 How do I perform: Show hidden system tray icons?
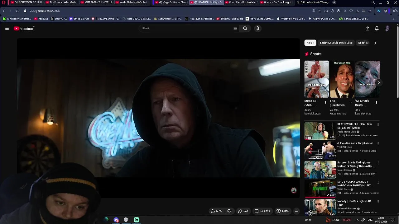point(357,220)
